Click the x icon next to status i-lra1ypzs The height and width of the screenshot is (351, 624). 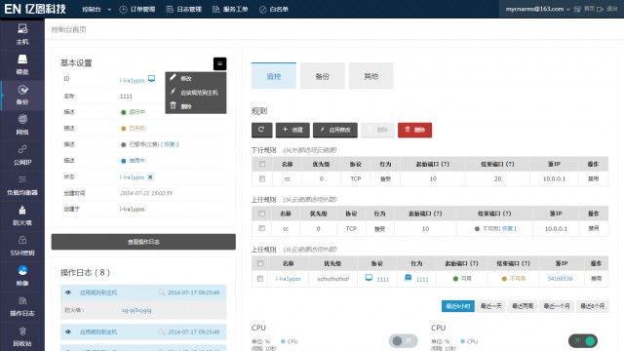pos(150,177)
